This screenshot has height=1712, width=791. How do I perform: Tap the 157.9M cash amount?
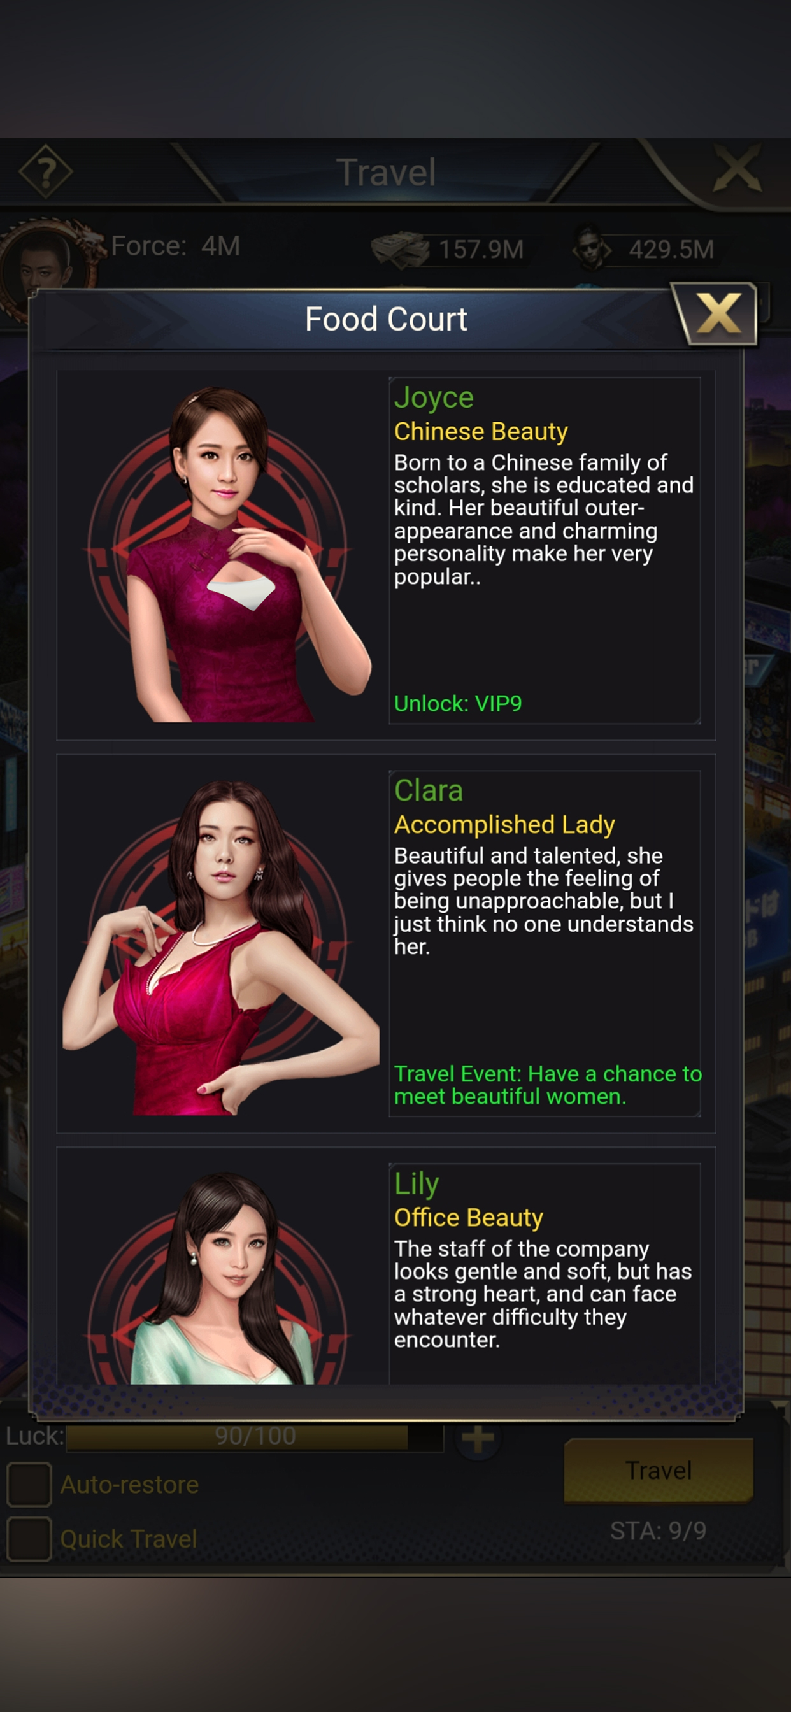coord(481,250)
